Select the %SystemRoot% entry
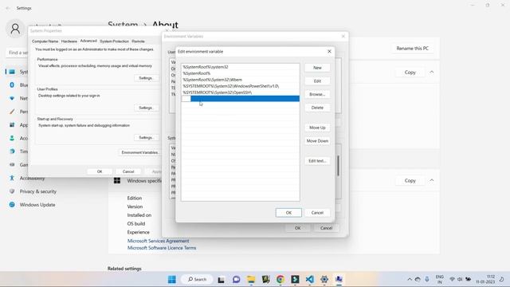Viewport: 510px width, 287px height. click(x=241, y=73)
